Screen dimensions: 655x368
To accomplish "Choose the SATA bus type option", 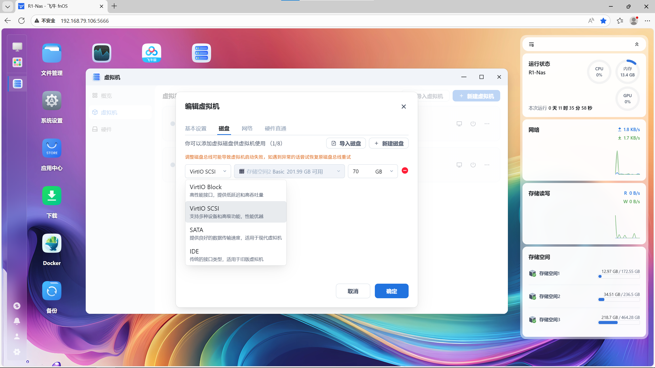I will (235, 234).
